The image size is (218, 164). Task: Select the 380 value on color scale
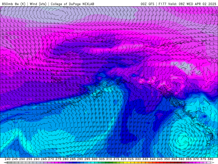[210, 159]
